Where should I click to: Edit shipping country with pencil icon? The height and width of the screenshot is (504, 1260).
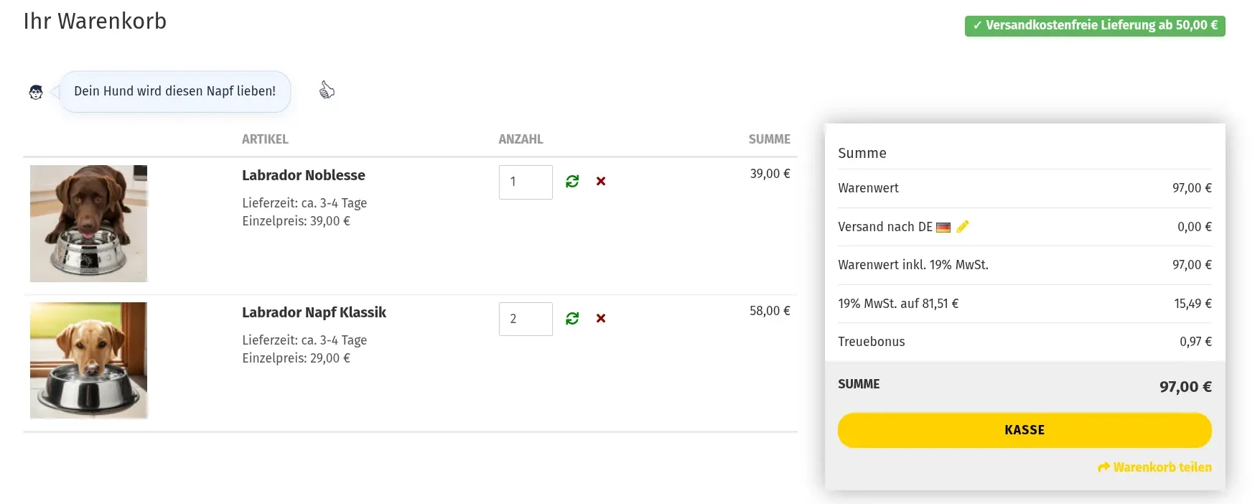coord(963,227)
